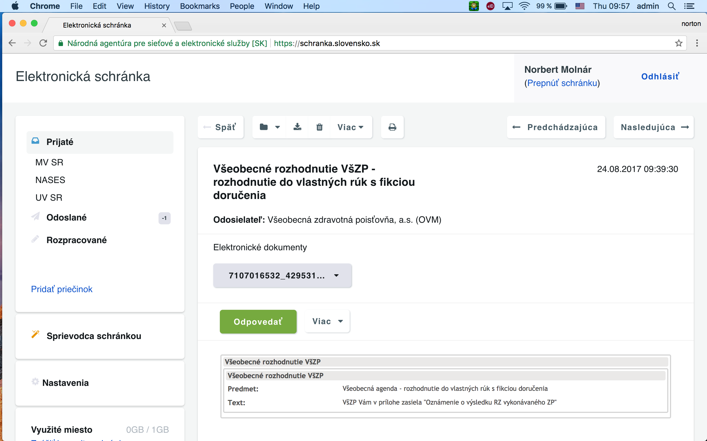Expand the toolbar Viac dropdown
The image size is (707, 441).
point(350,127)
